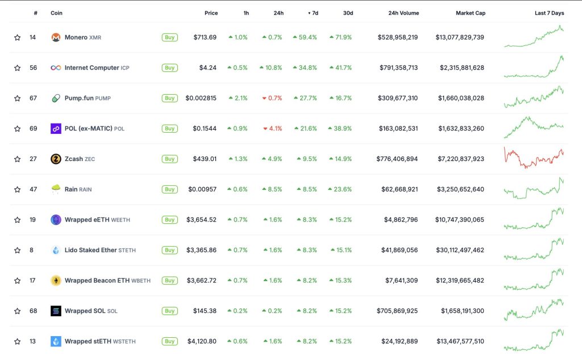The height and width of the screenshot is (356, 582).
Task: Click the Pump.fun pill logo icon
Action: (x=56, y=98)
